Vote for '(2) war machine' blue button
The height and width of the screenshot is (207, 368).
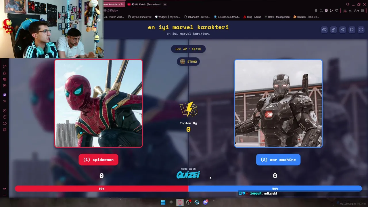point(278,160)
